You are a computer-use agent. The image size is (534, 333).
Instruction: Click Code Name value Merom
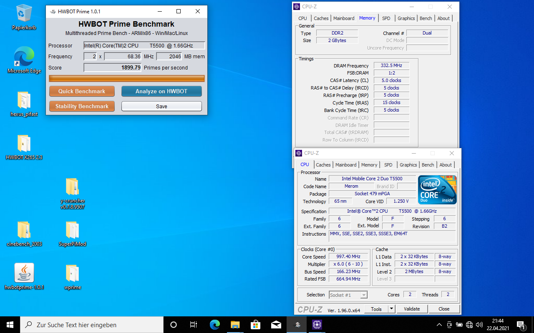351,186
